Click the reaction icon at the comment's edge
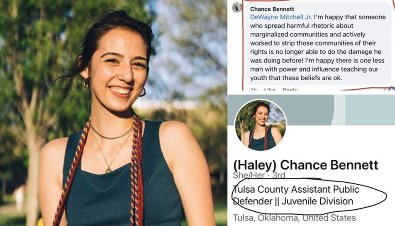Viewport: 395px width, 226px height. click(392, 89)
